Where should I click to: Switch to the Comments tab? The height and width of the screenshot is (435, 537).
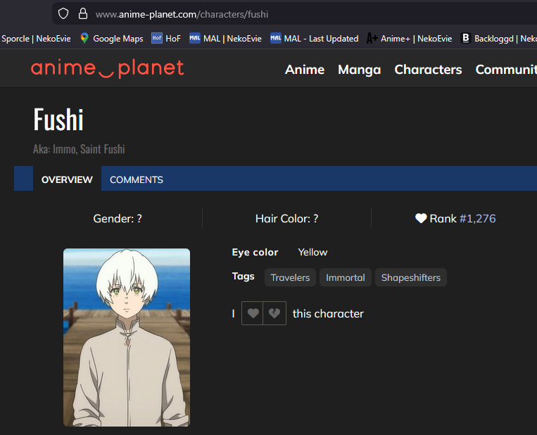pos(137,179)
